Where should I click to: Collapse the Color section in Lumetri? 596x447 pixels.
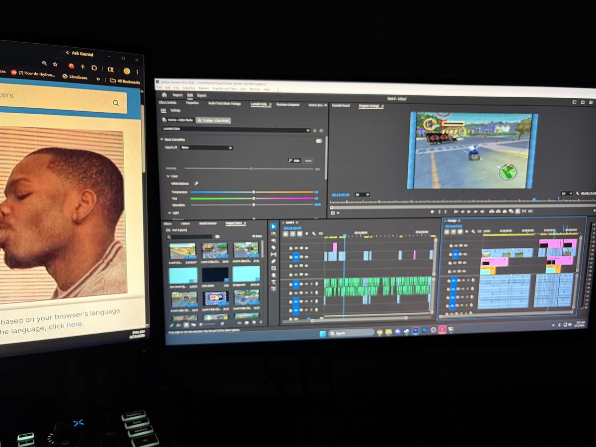point(168,176)
